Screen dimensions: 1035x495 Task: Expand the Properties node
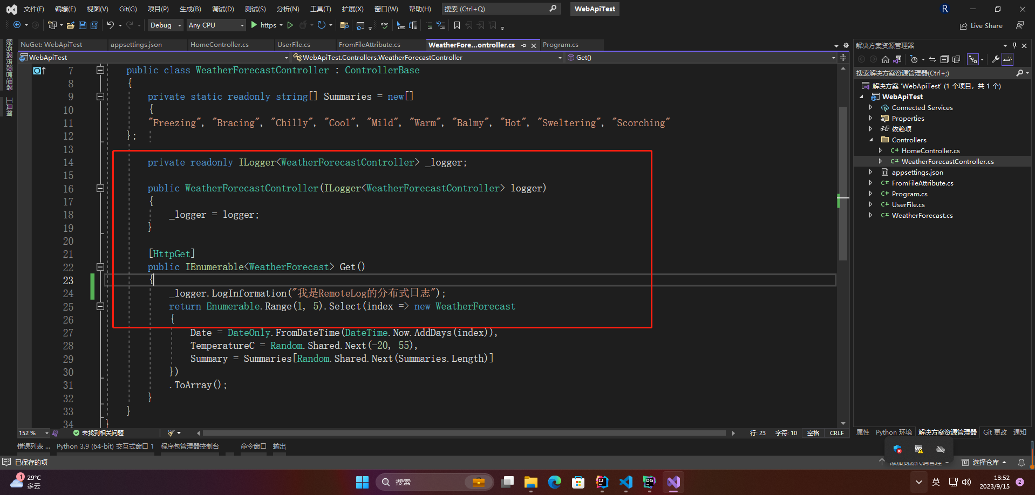(x=871, y=118)
